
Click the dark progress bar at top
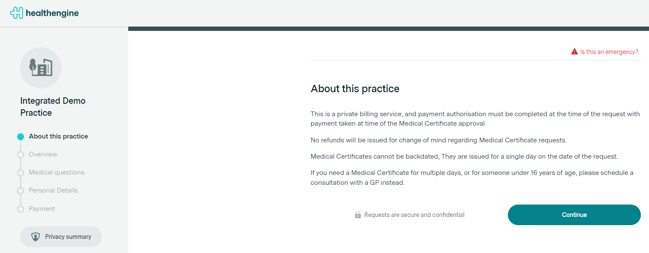pyautogui.click(x=388, y=29)
